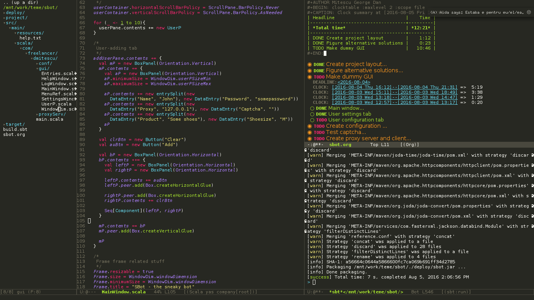Expand the proxyServ/ folder arrow

point(37,114)
